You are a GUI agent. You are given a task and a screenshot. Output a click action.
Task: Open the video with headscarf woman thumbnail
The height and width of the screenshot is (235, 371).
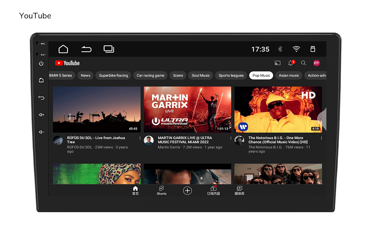[97, 174]
